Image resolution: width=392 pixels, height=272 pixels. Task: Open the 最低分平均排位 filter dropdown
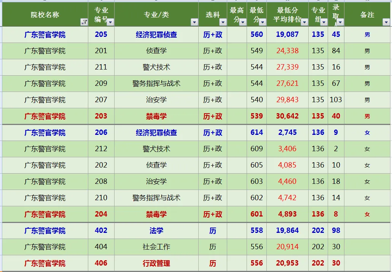[304, 22]
